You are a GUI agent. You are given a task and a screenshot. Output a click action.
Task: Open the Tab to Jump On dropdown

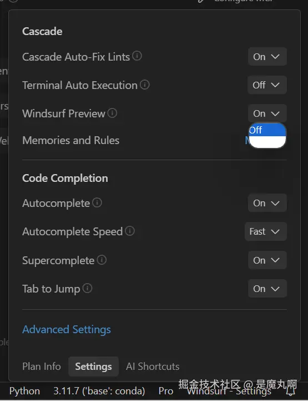point(267,289)
